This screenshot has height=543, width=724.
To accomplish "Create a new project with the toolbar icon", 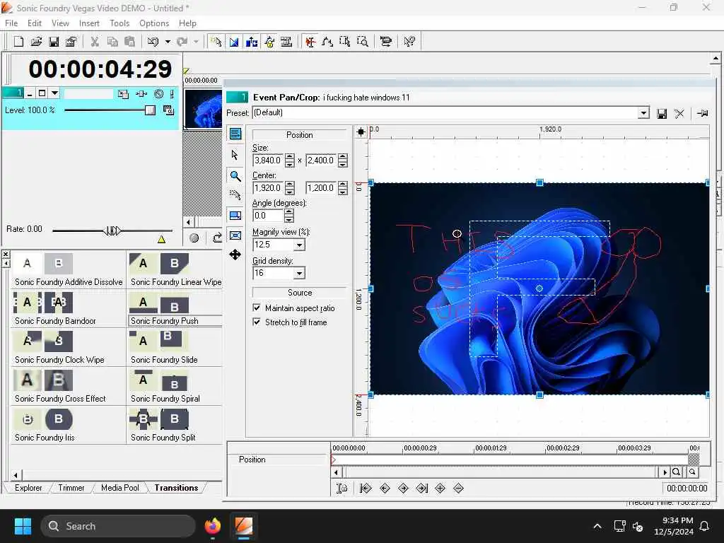I will 18,42.
